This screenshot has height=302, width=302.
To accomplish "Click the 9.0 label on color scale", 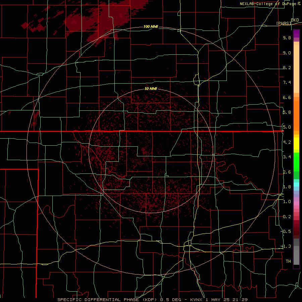I will (x=287, y=53).
